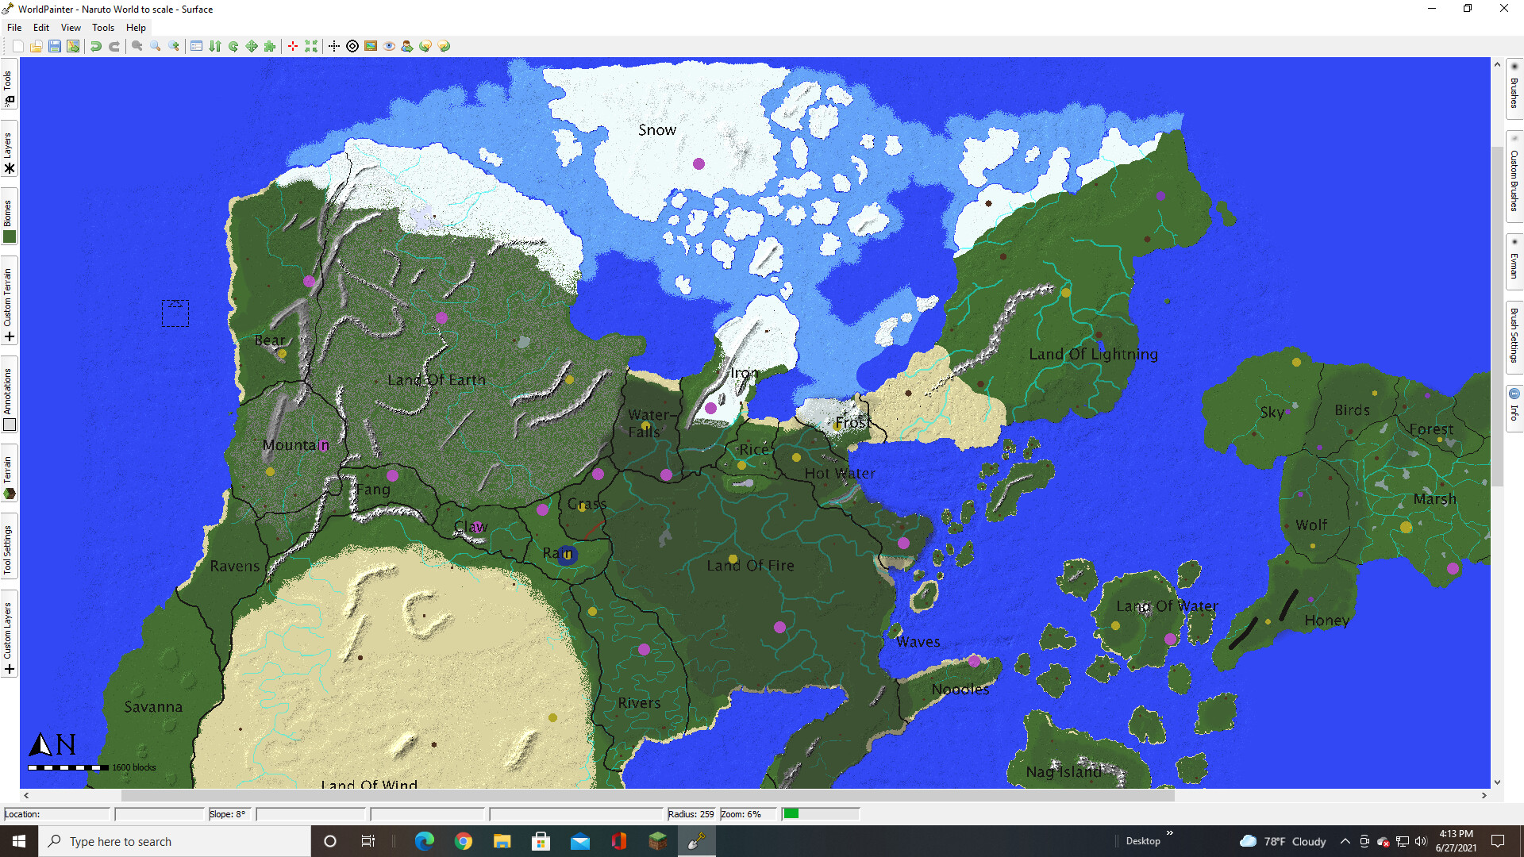Open the Tools menu
Screen dimensions: 1524x857
point(102,27)
